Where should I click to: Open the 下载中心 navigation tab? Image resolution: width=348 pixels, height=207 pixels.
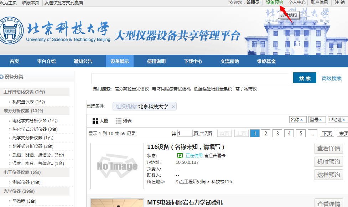193,61
